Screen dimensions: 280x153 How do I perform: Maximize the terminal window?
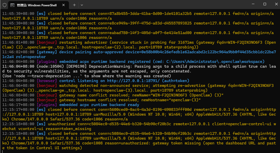click(265, 4)
